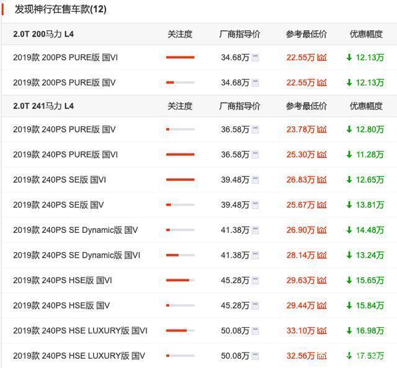Click the 33.10万 lowest reference price
The width and height of the screenshot is (397, 368).
click(x=300, y=331)
